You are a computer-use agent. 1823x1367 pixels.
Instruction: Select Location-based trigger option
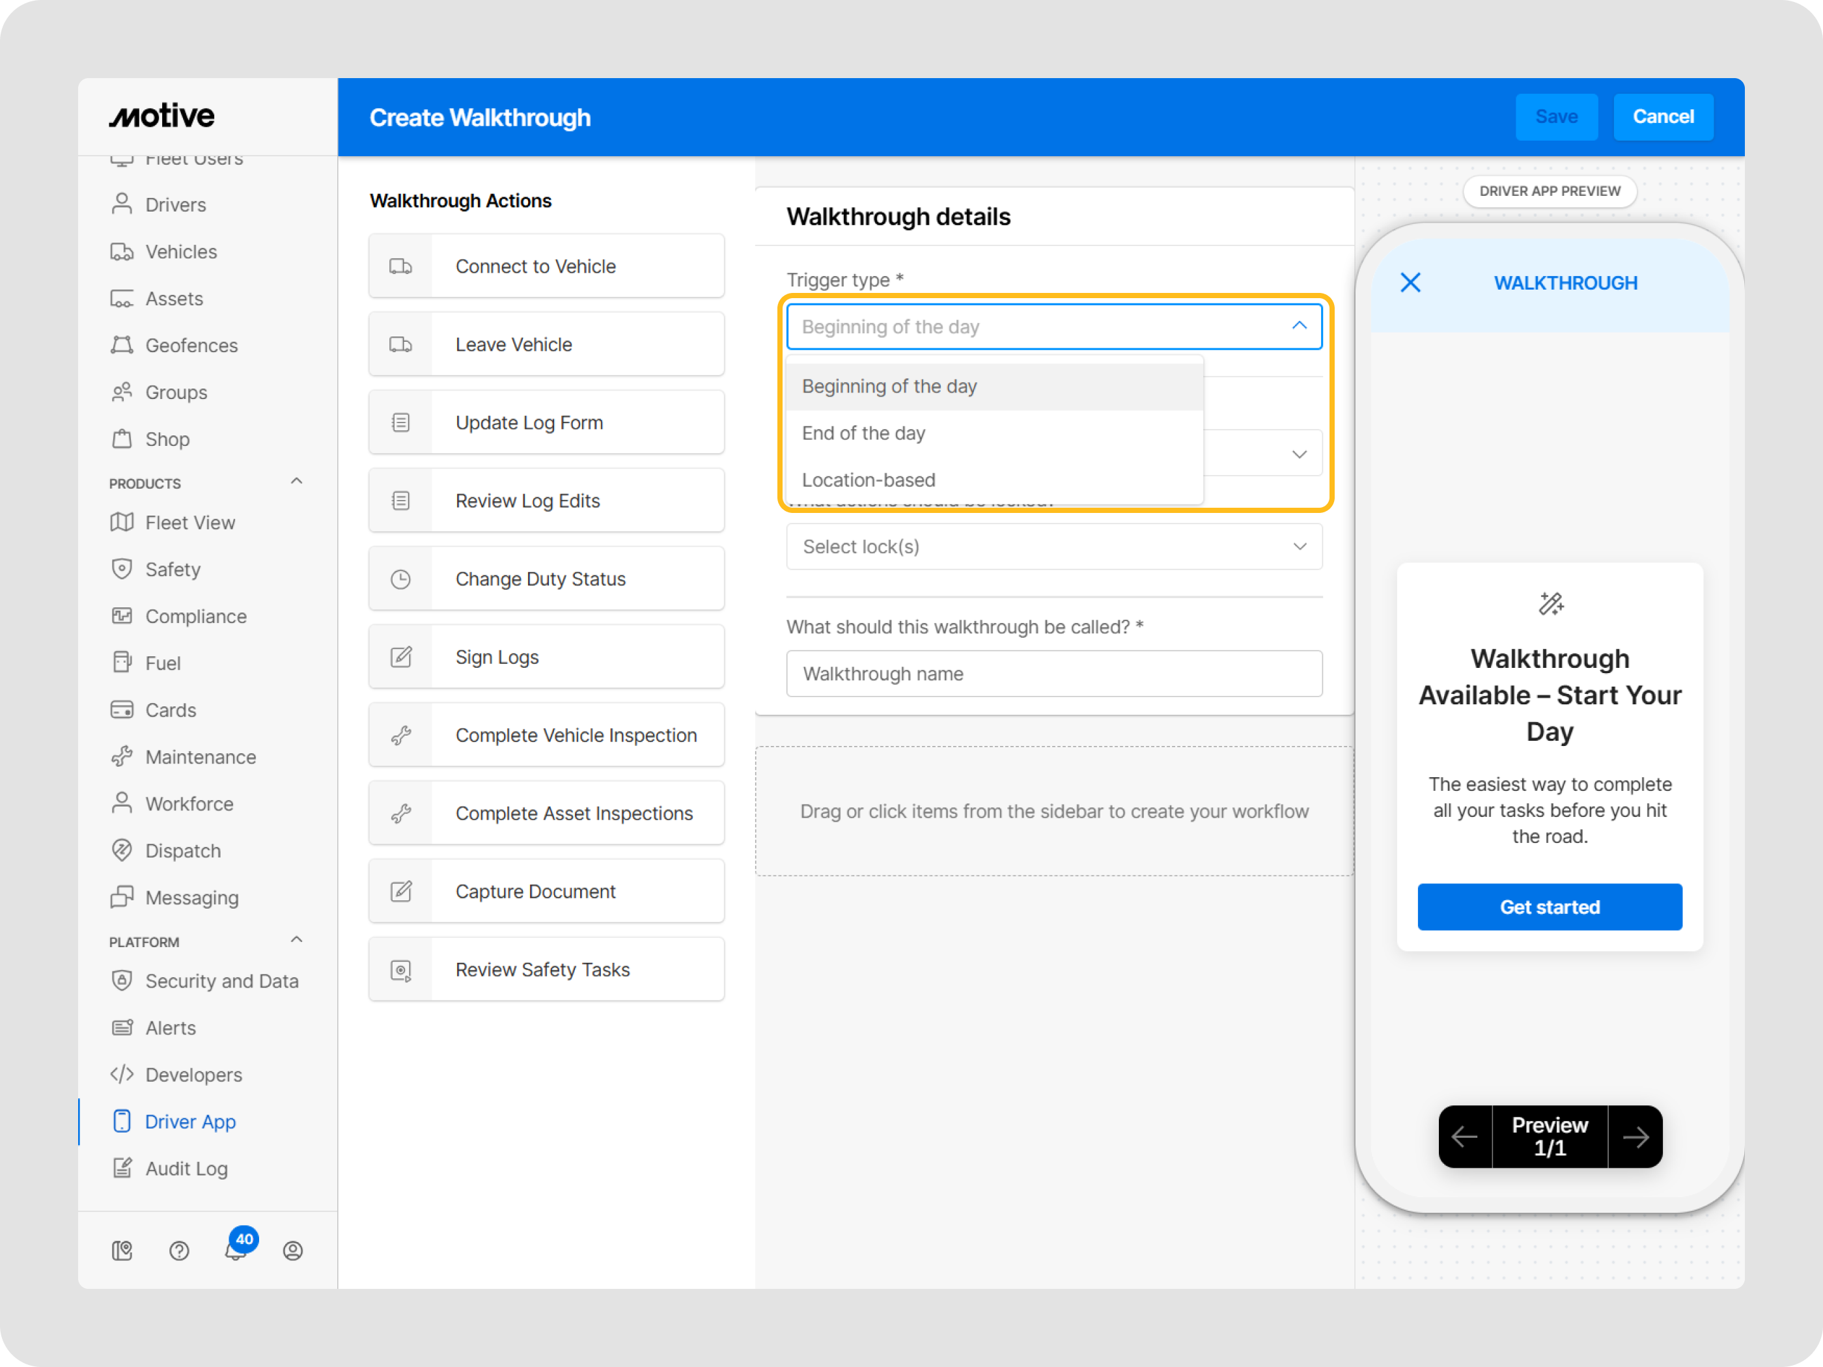[x=868, y=480]
